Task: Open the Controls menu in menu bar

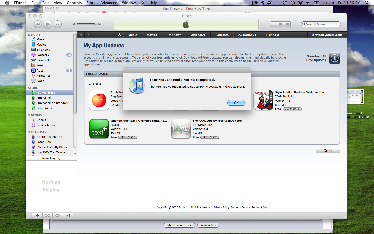Action: click(74, 3)
